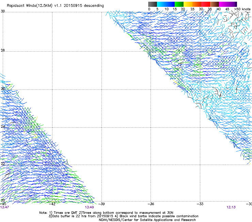Viewport: 252px width, 222px height.
Task: Click the gray 0-5 knots color band
Action: point(153,4)
